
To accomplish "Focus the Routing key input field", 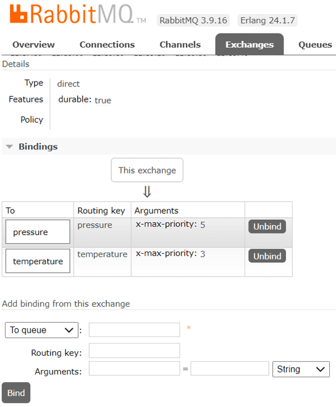I will (134, 351).
